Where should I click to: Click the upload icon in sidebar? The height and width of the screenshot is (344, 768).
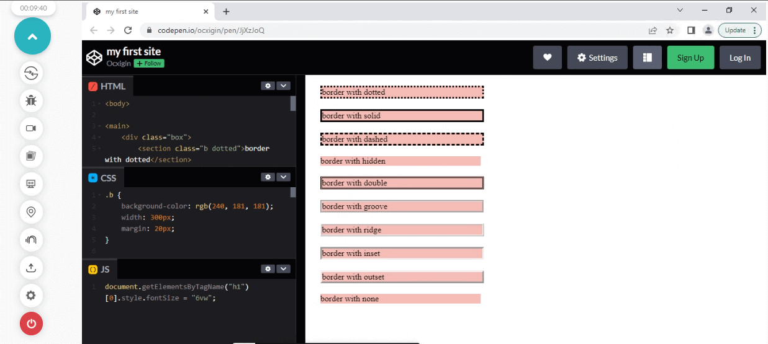(x=31, y=268)
